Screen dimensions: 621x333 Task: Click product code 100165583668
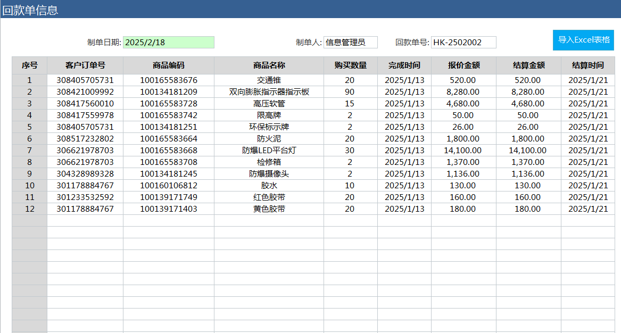pyautogui.click(x=169, y=151)
